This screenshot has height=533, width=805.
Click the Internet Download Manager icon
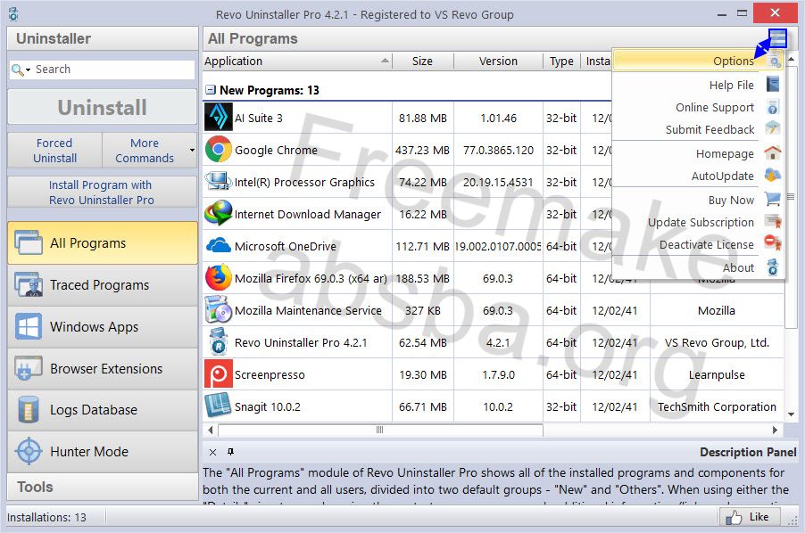[x=218, y=213]
